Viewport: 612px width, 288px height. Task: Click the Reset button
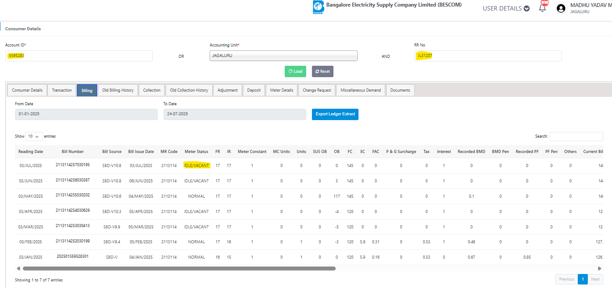pyautogui.click(x=322, y=71)
